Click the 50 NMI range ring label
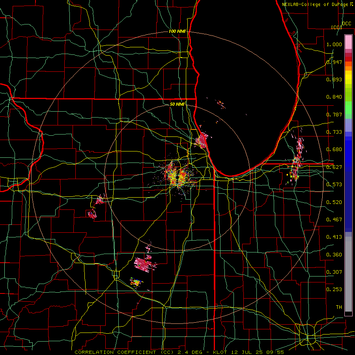The width and height of the screenshot is (355, 355). pos(177,104)
